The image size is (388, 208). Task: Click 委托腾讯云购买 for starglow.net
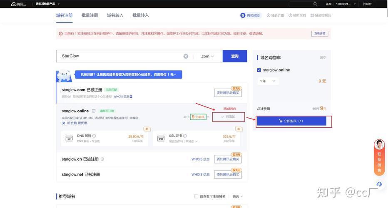point(228,174)
